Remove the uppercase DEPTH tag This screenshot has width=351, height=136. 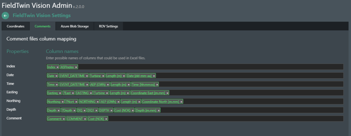(111, 110)
